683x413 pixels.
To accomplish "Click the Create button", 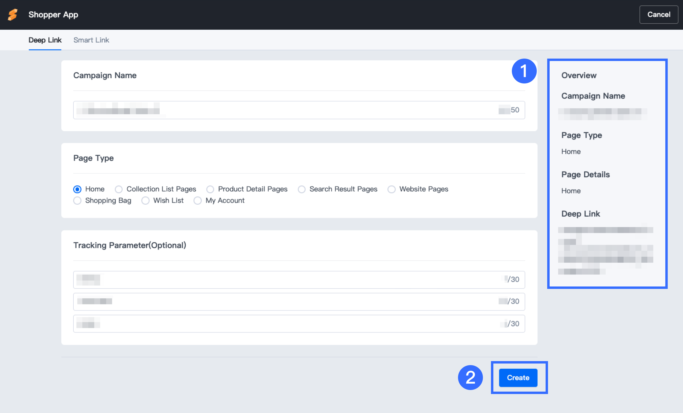I will (x=518, y=378).
